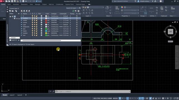Screen dimensions: 179x100
Task: Open Layer States Manager icon
Action: pos(16,11)
